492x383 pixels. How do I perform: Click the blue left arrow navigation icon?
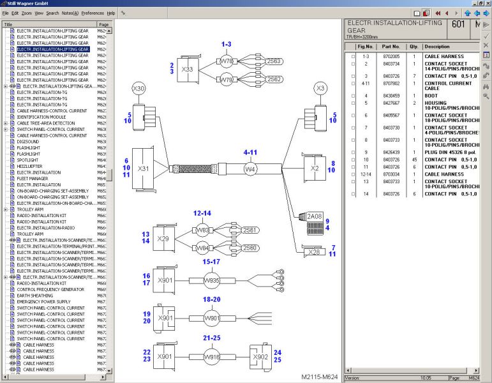477,13
